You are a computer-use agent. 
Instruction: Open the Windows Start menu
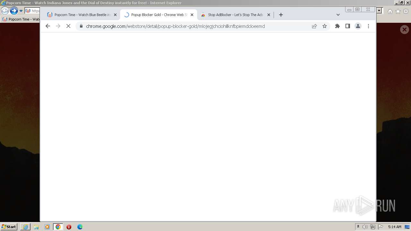coord(9,227)
